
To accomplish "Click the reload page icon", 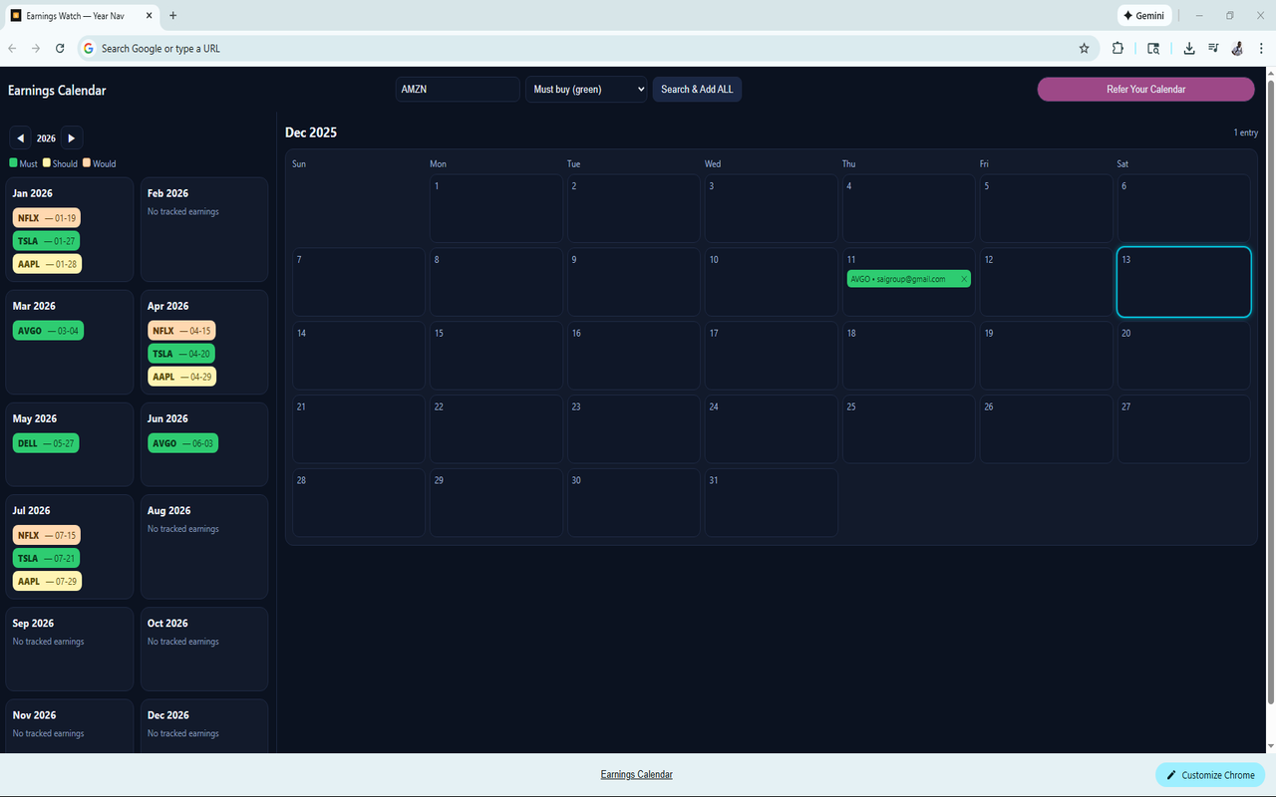I will click(x=59, y=48).
